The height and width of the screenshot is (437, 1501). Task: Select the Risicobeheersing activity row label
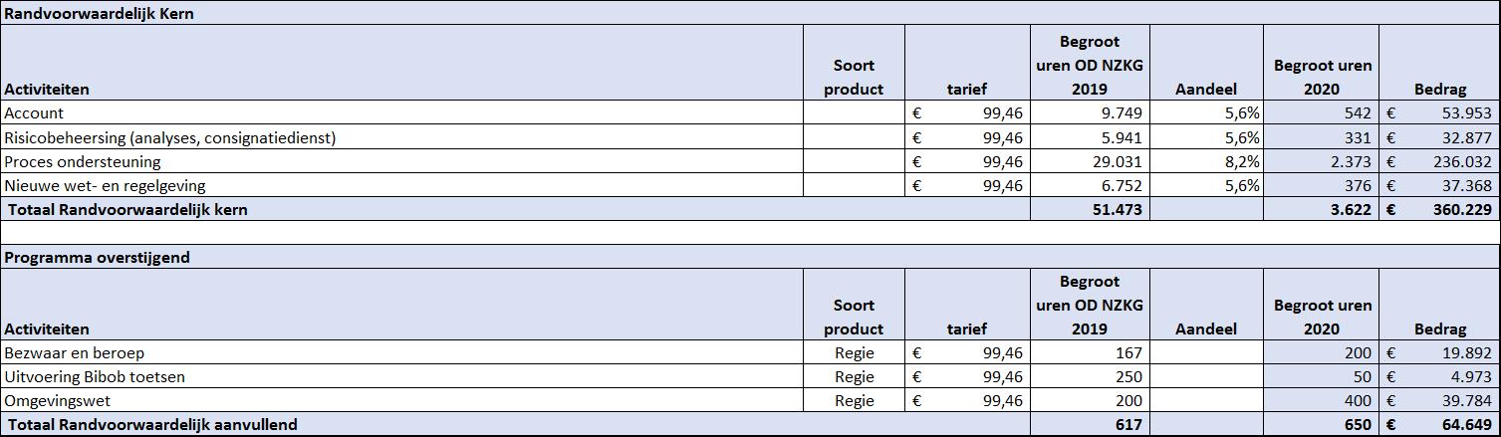(169, 137)
